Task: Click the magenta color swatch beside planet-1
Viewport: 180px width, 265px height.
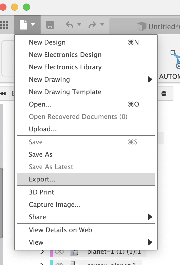Action: 51,252
